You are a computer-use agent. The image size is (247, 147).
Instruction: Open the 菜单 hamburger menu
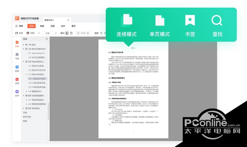click(x=16, y=26)
